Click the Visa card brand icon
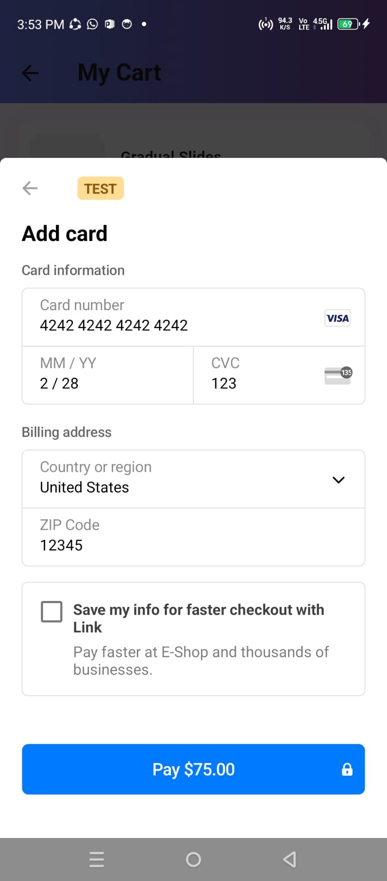Viewport: 387px width, 881px height. [337, 318]
